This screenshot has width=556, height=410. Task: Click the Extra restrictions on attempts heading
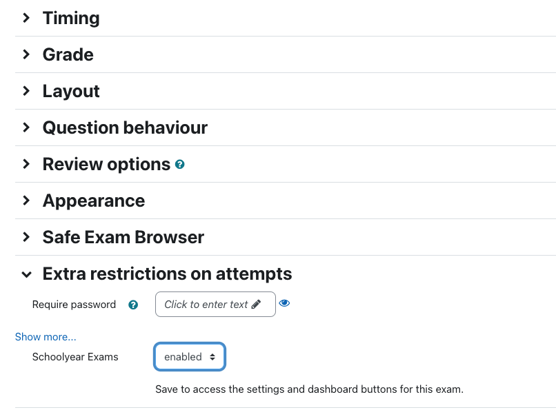(168, 274)
